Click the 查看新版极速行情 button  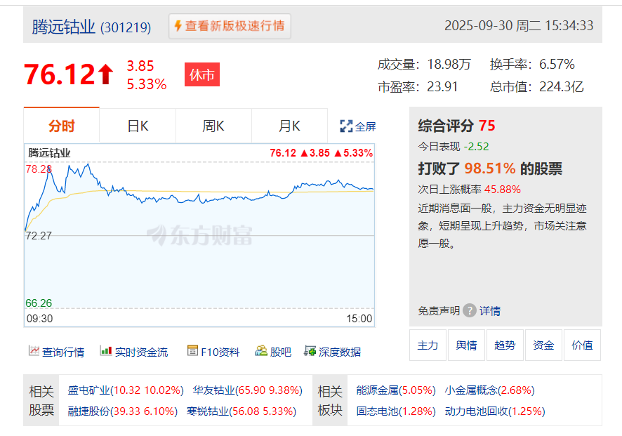(230, 26)
